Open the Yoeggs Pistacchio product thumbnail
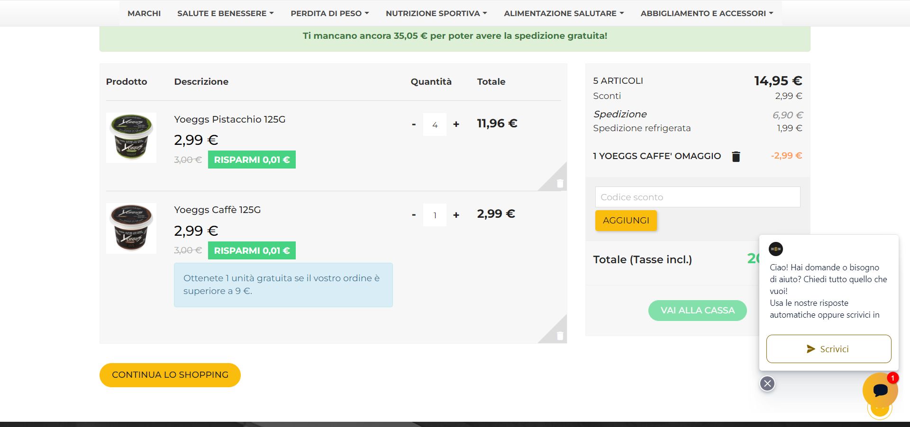The height and width of the screenshot is (427, 910). [131, 138]
